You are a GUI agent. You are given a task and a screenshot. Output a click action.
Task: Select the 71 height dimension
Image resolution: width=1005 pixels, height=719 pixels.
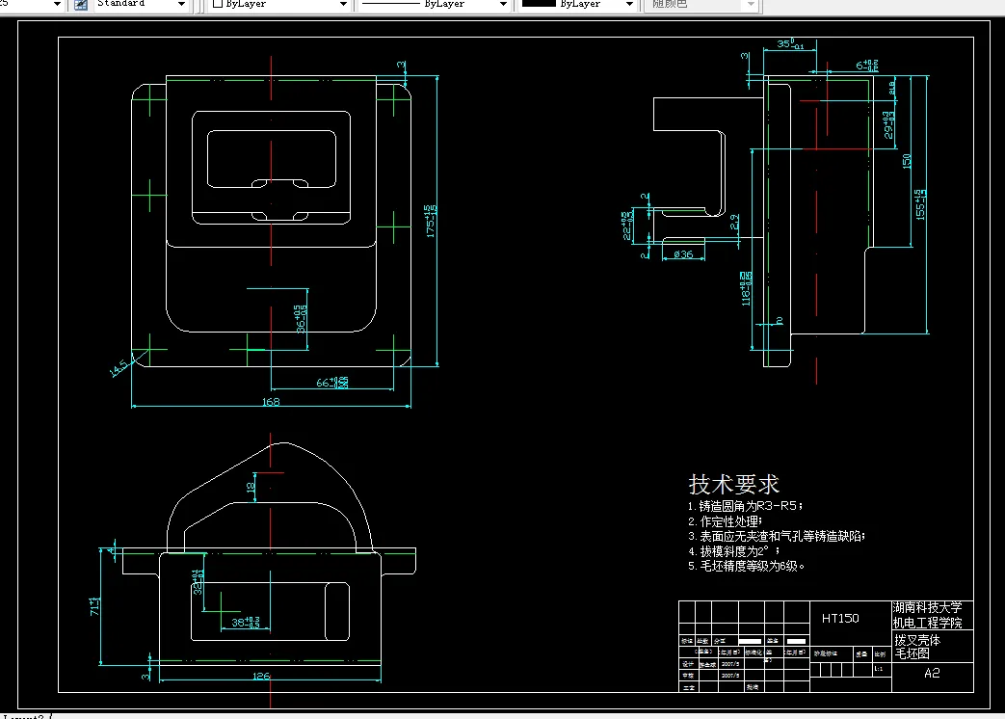[x=94, y=607]
